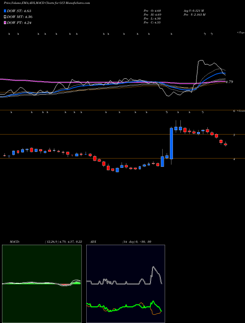Click the 'Pre C: 4.53' value
The width and height of the screenshot is (245, 323).
[x=152, y=23]
